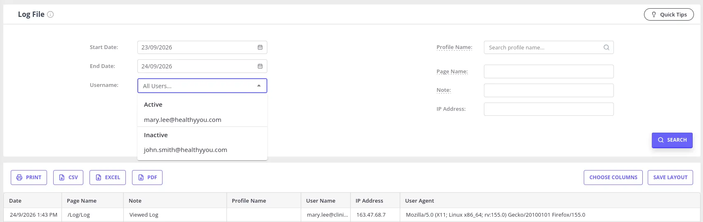Select mary.lee@healthyyou.com from the dropdown
This screenshot has height=222, width=703.
[x=202, y=120]
